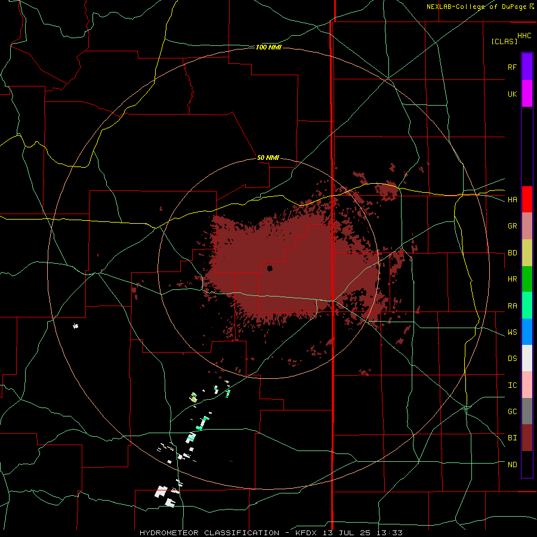Click the HA legend label

[x=512, y=200]
